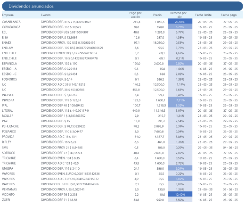Select the ZOFRI company cell

(6, 200)
